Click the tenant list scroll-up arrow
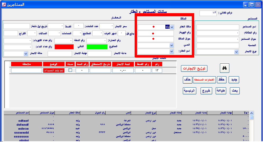This screenshot has width=263, height=142. [251, 113]
